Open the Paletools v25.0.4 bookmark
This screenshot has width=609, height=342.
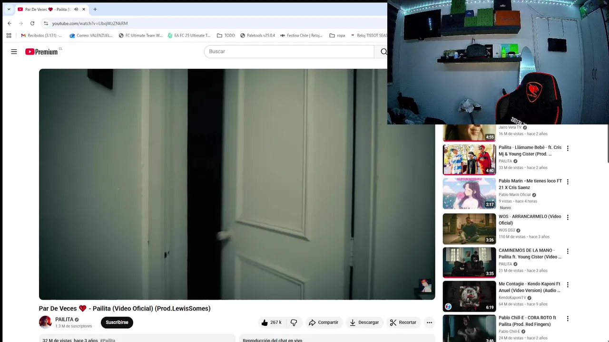tap(257, 35)
